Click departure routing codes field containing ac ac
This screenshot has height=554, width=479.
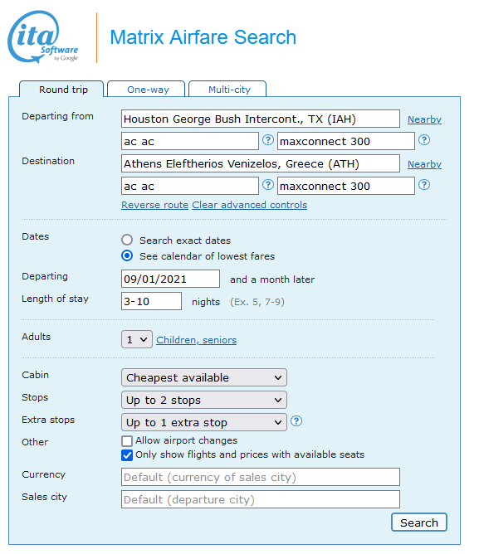tap(190, 141)
